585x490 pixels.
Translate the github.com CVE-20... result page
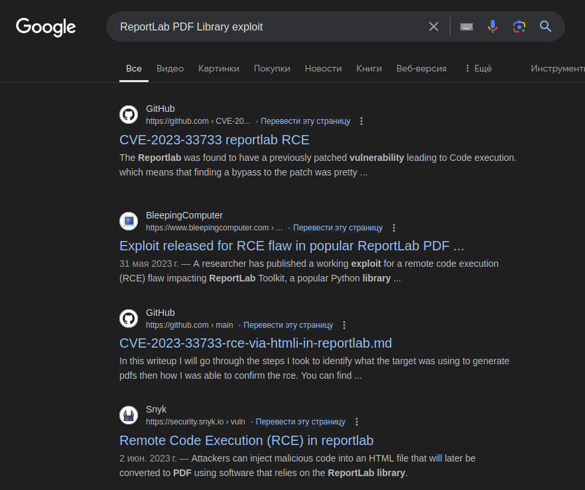[x=305, y=121]
